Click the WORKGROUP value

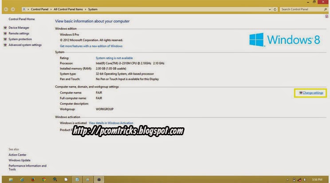pyautogui.click(x=105, y=109)
